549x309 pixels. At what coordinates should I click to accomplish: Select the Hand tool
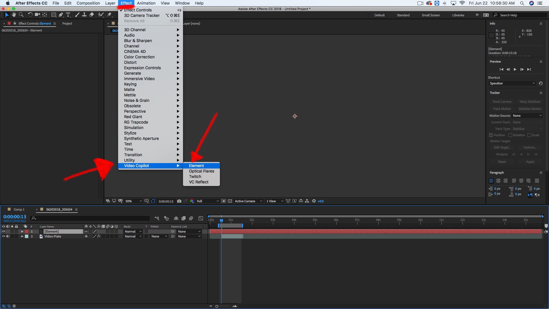pos(14,15)
